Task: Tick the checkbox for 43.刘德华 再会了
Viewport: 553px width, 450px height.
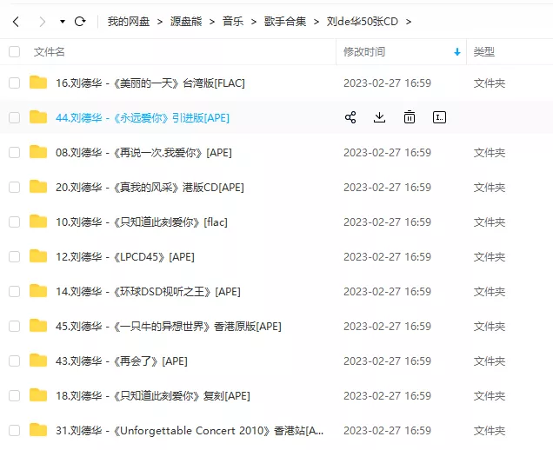Action: [x=14, y=361]
